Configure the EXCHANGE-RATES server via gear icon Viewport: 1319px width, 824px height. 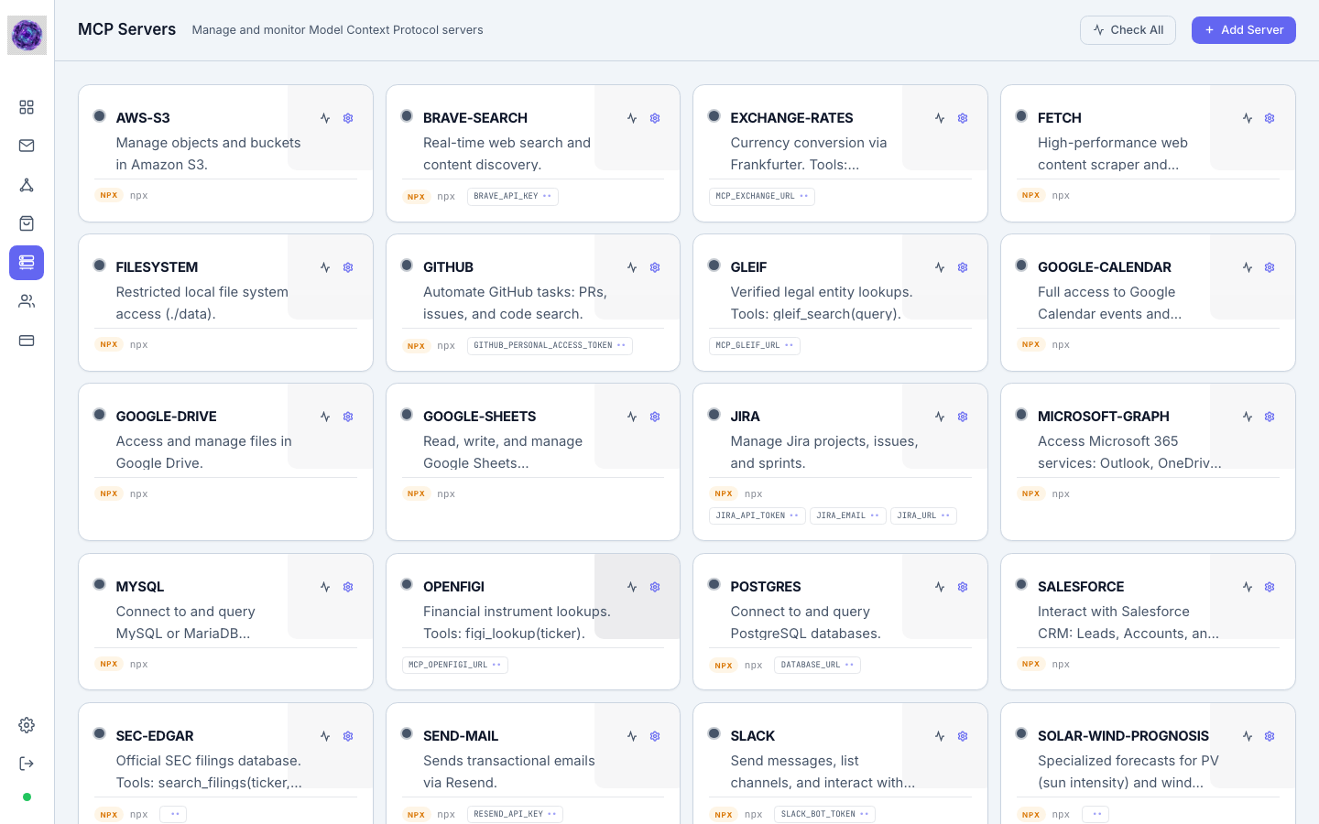click(963, 118)
